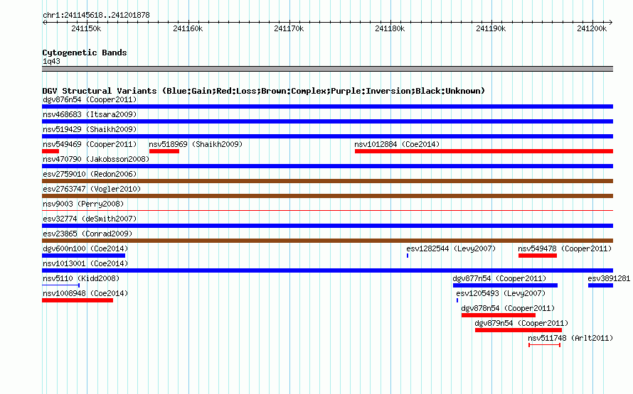Select the brown bar under esv23865
The image size is (633, 394).
[x=327, y=241]
